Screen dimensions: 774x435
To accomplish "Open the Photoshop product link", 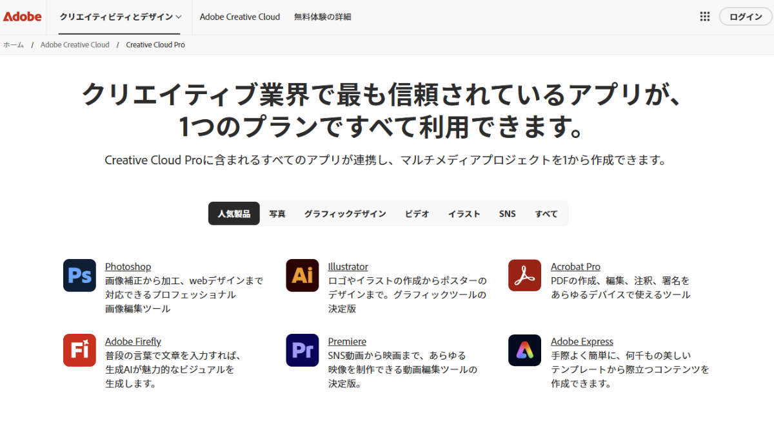I will [128, 266].
